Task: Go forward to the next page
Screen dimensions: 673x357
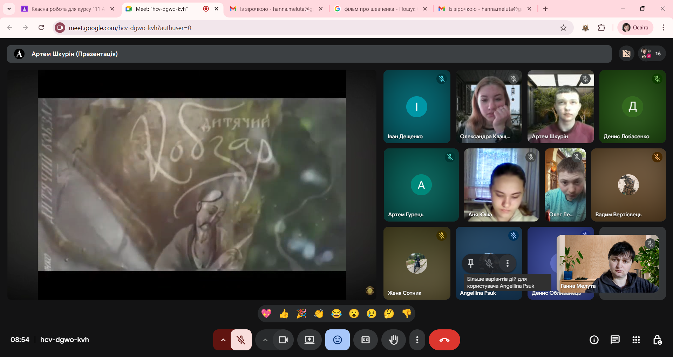Action: (25, 28)
